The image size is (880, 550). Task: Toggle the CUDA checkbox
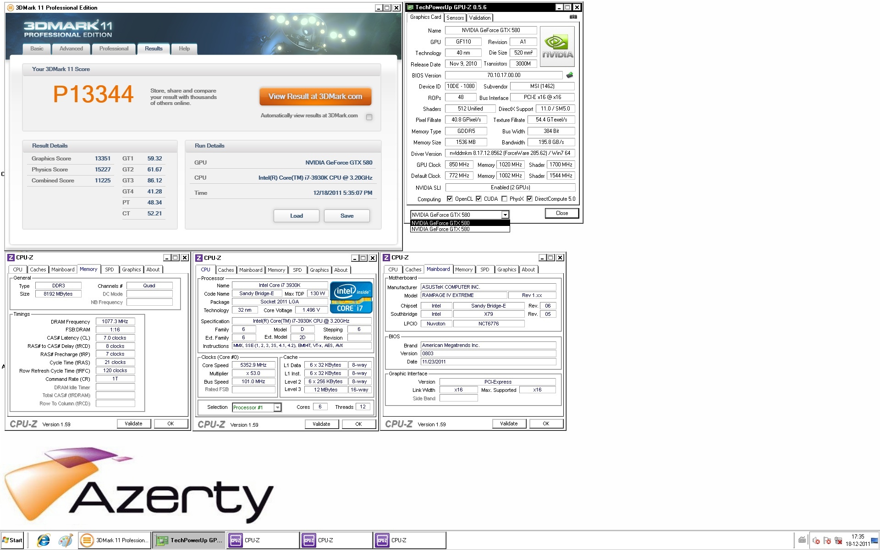478,199
